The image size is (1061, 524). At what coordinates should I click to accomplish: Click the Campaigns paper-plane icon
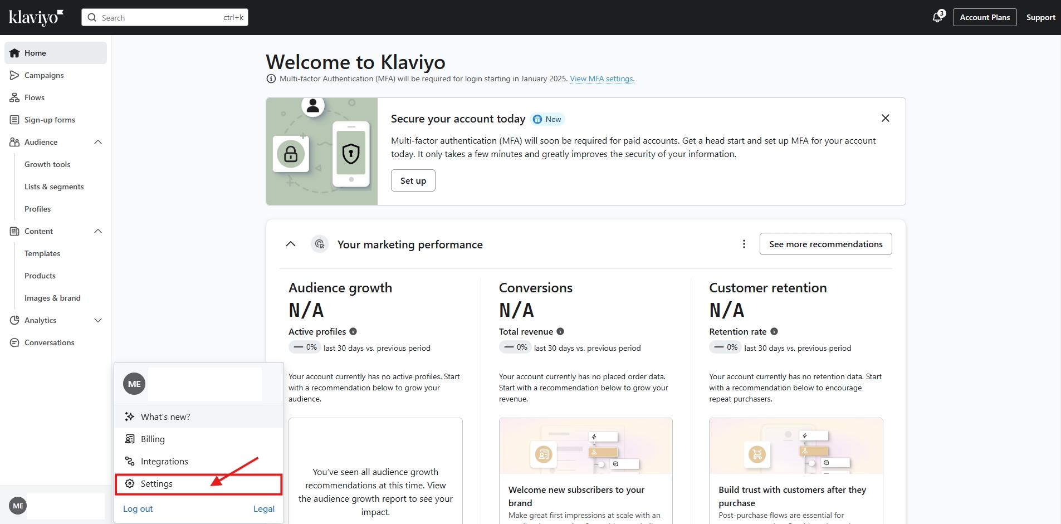click(x=14, y=75)
